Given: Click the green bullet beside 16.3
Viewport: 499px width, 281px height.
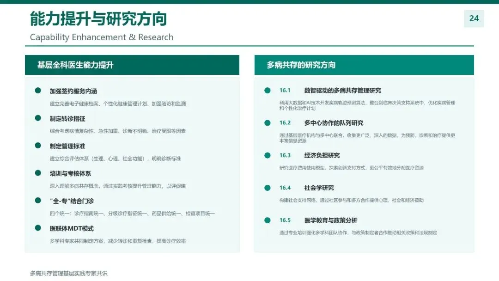Looking at the screenshot, I should tap(268, 155).
